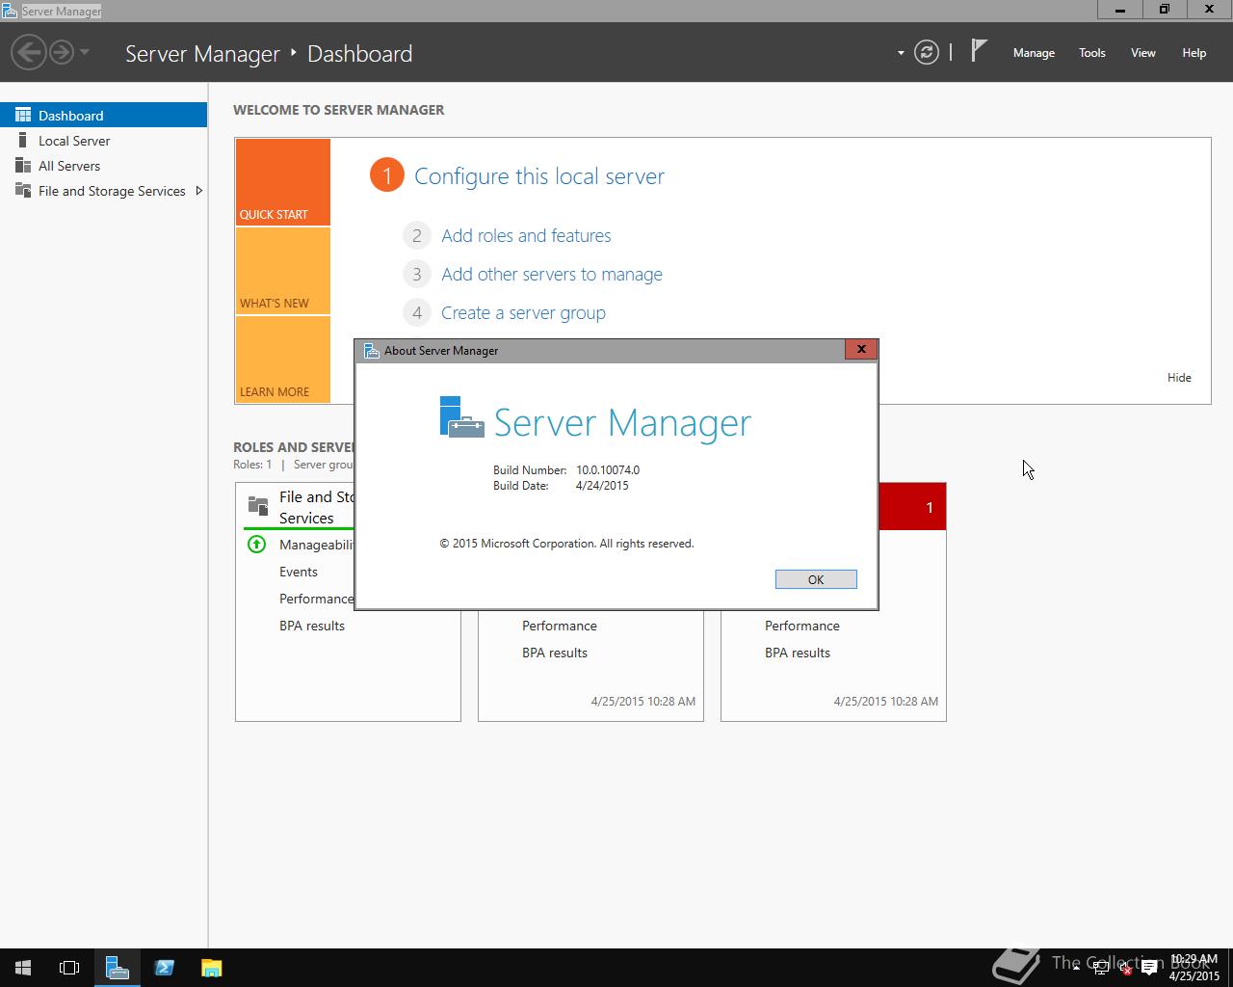Open the Windows Start button
Viewport: 1233px width, 987px height.
pos(23,968)
